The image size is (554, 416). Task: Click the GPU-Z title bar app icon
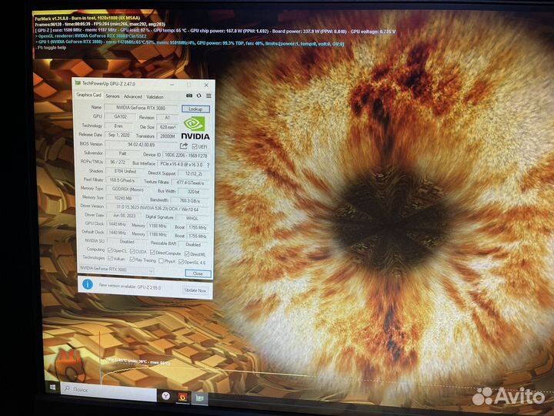[x=78, y=83]
